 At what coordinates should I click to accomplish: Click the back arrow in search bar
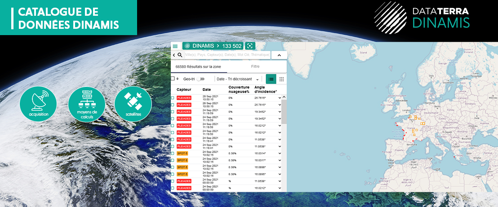(174, 55)
